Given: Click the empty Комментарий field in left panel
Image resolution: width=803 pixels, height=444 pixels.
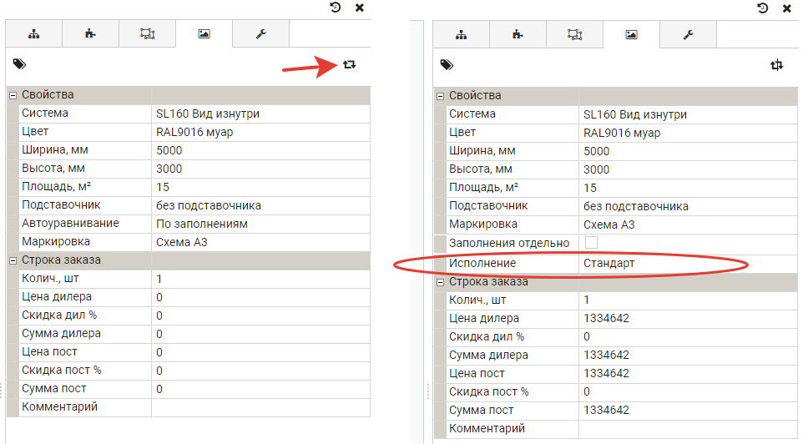Looking at the screenshot, I should point(260,407).
